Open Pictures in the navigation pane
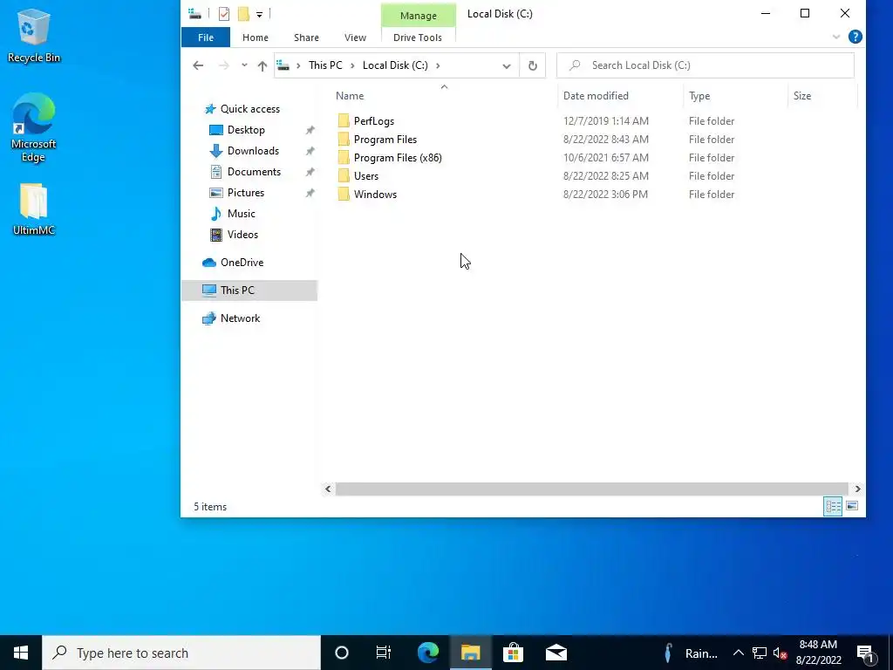 (x=245, y=193)
